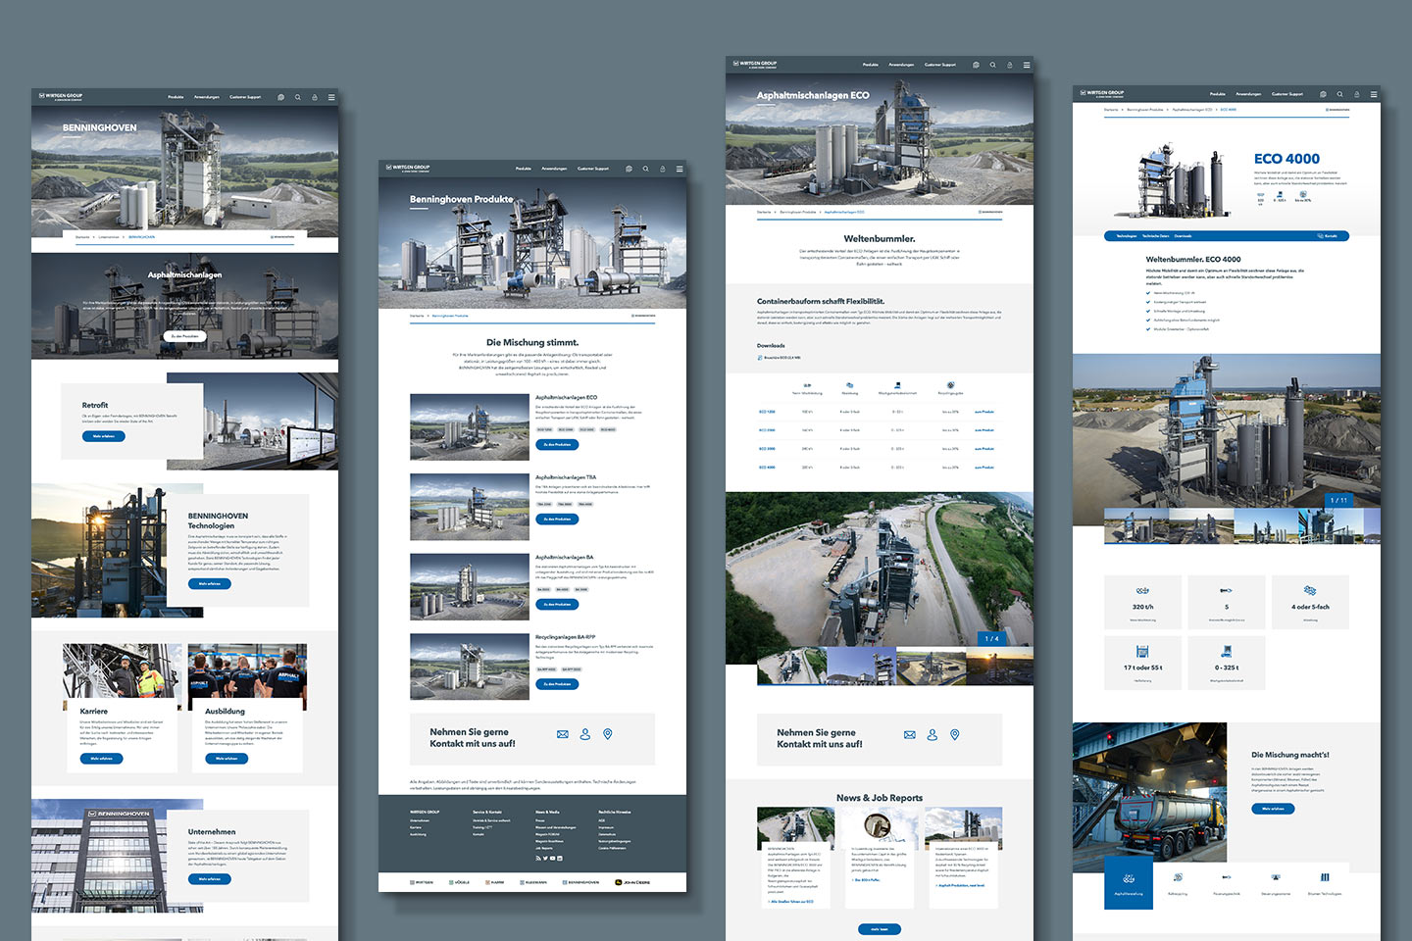The height and width of the screenshot is (941, 1412).
Task: Click login icon on BENNINGHOVEN home page header
Action: coord(315,97)
